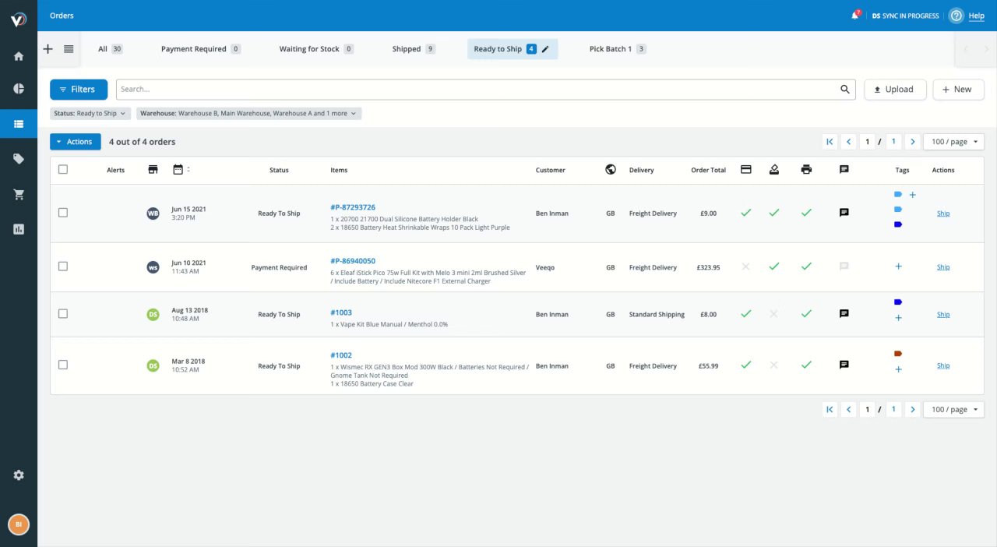Click the printer column header icon
Viewport: 997px width, 547px height.
click(x=806, y=169)
